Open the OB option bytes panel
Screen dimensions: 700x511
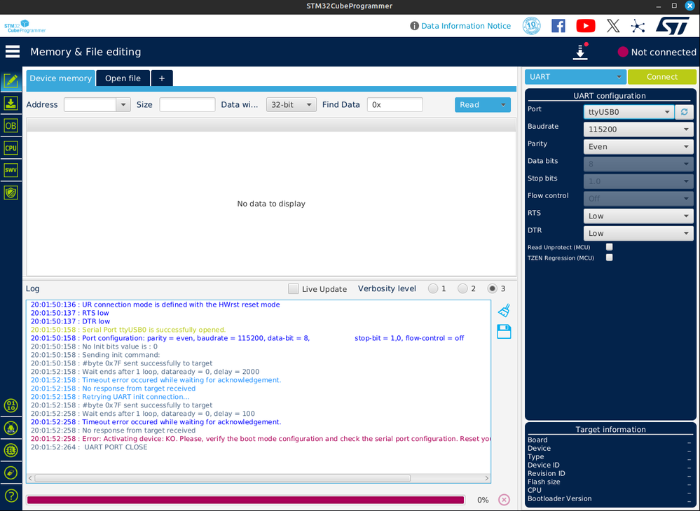pos(11,126)
